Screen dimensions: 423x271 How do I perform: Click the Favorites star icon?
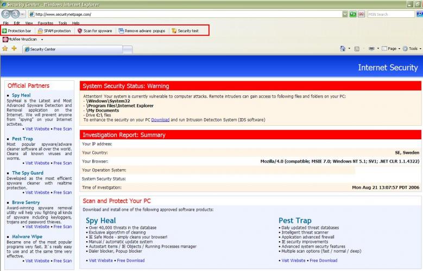coord(5,48)
